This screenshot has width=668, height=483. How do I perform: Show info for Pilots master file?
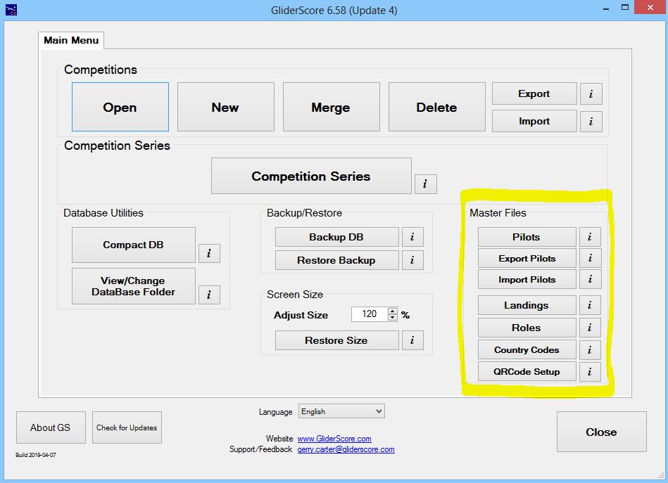click(x=590, y=237)
